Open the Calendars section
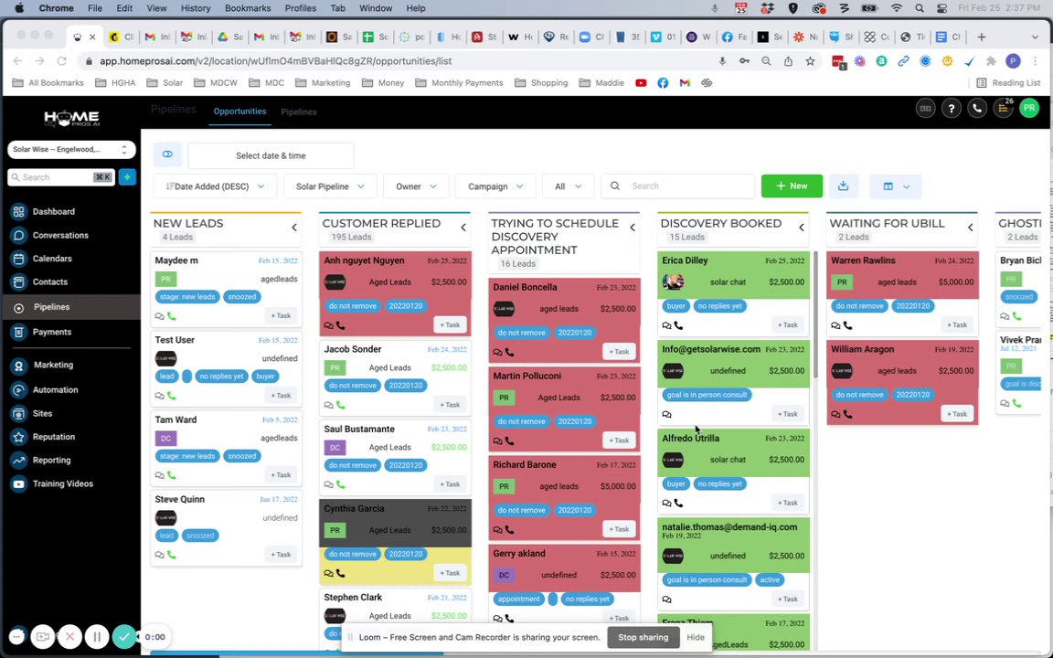This screenshot has height=658, width=1053. click(52, 259)
